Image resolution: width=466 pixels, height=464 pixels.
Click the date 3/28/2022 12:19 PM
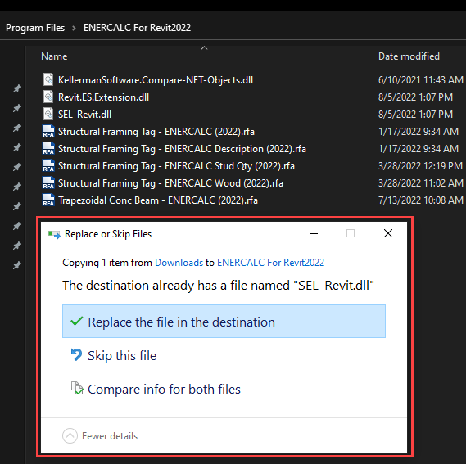click(420, 166)
